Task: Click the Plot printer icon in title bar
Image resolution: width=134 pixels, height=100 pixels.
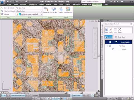Action: click(27, 1)
